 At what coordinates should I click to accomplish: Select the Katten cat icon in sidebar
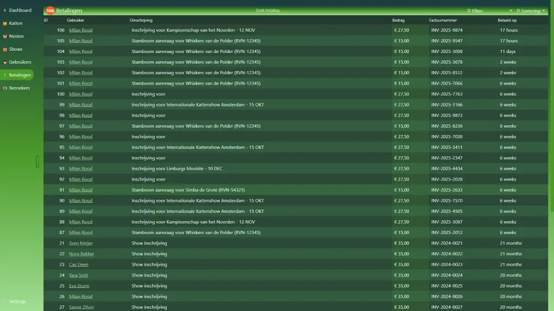[x=5, y=23]
